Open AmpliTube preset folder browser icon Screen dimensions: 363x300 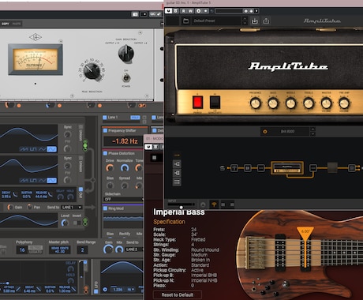[x=185, y=21]
